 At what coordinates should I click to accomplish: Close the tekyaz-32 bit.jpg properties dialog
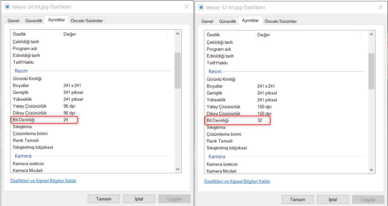380,7
